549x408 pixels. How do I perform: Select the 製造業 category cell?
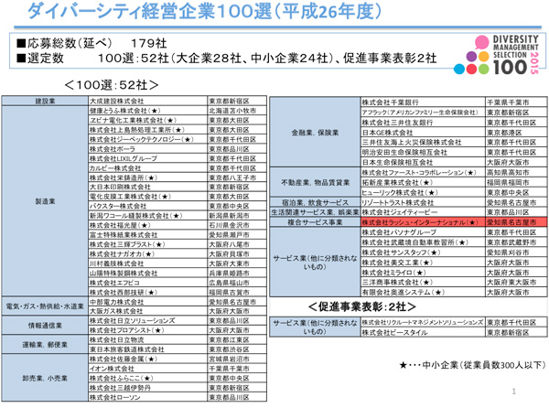tap(45, 201)
